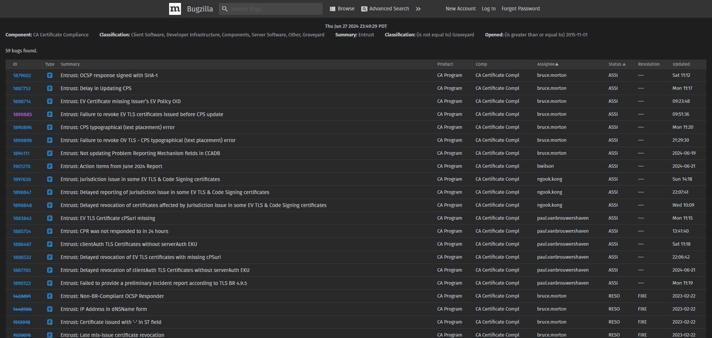Screen dimensions: 712x338
Task: Click type icon for bug 1886467
Action: pyautogui.click(x=50, y=244)
